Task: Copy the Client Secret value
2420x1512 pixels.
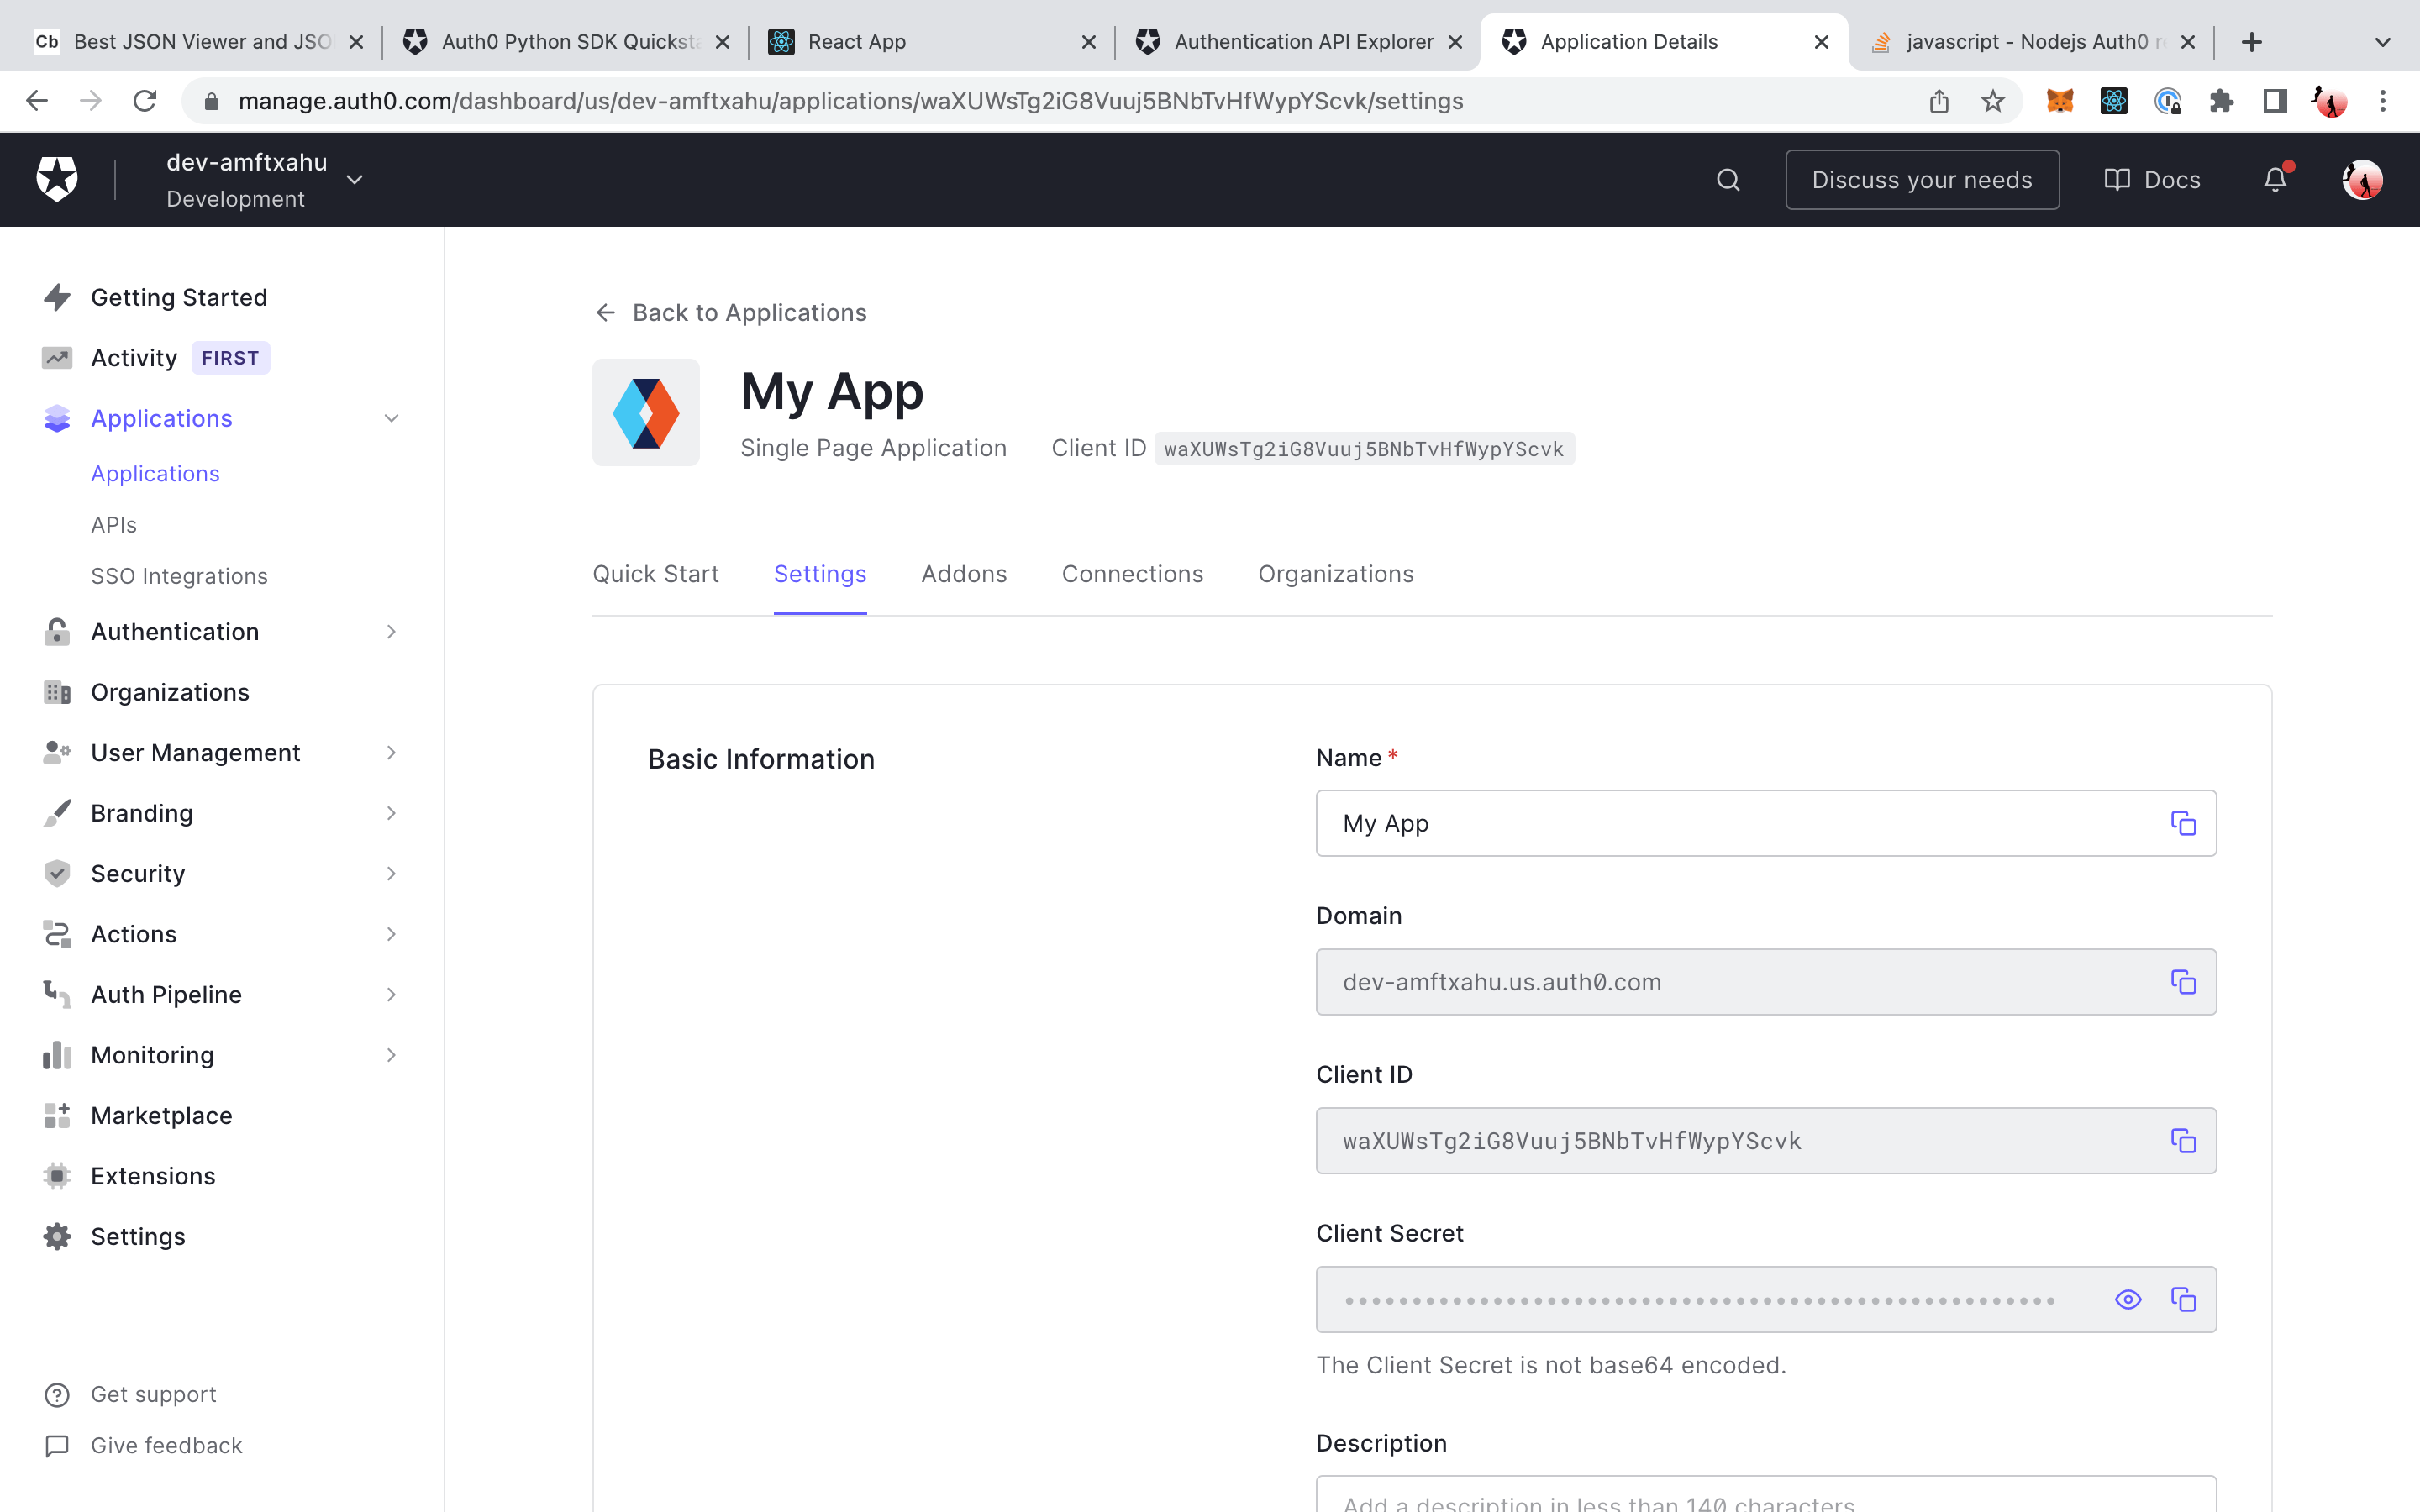Action: 2183,1299
